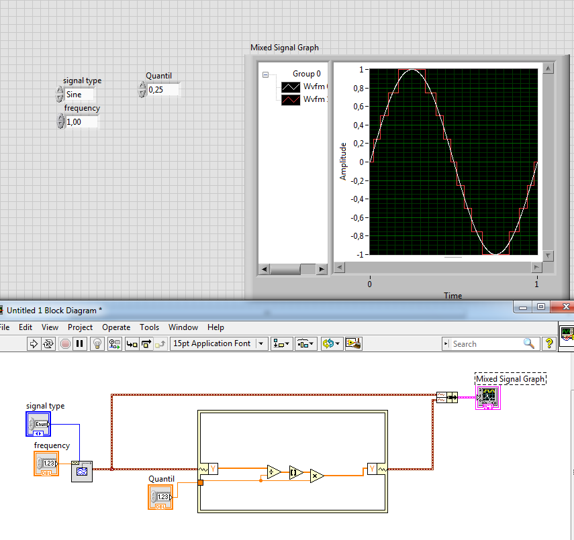Open the Distribute Objects dropdown
The image size is (574, 540).
(x=305, y=344)
